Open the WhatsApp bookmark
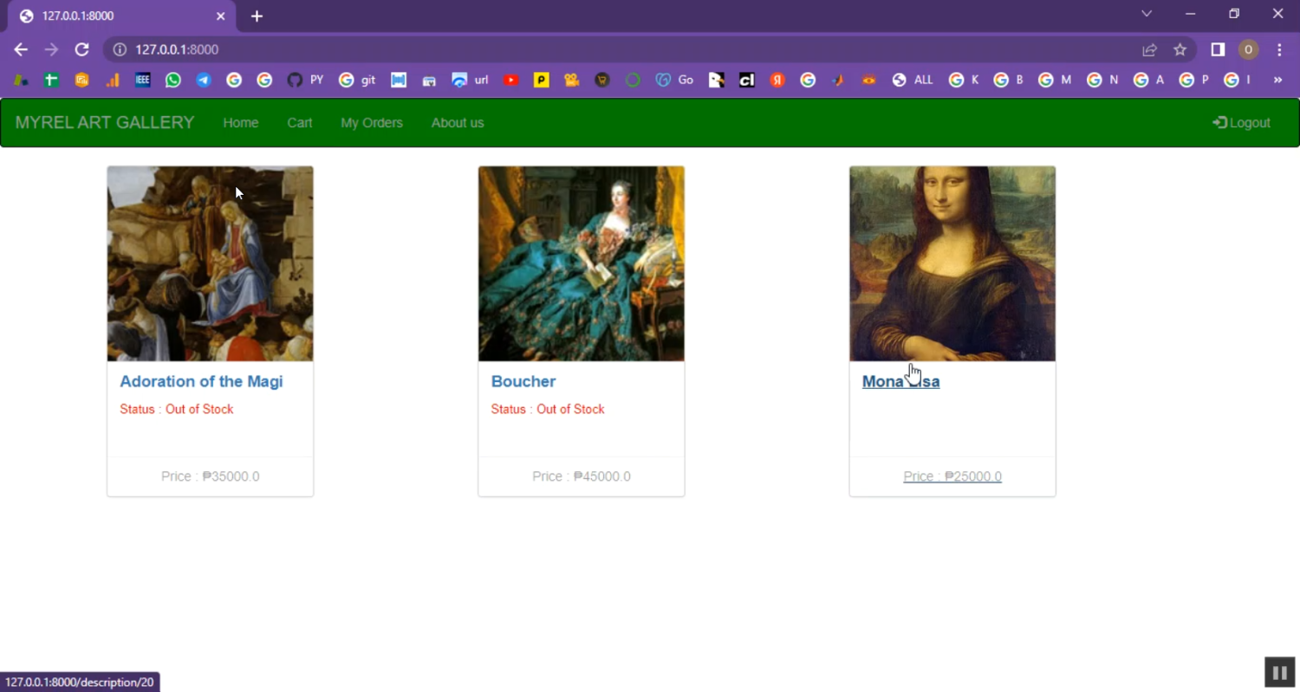Viewport: 1300px width, 692px height. tap(173, 80)
